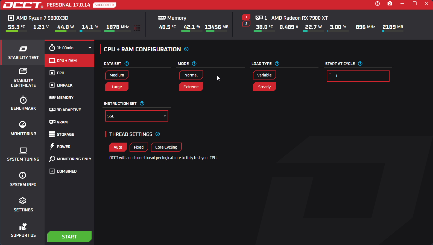
Task: Take a screenshot with the camera icon
Action: 390,4
